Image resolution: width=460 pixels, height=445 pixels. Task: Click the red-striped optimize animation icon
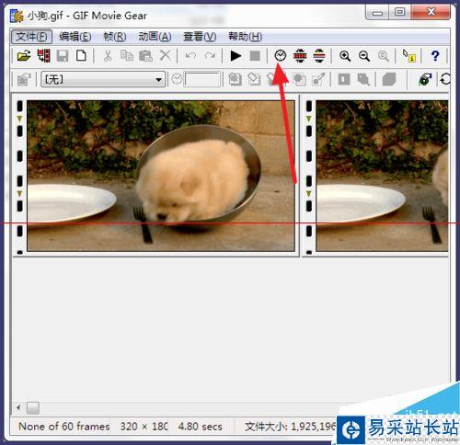click(300, 56)
